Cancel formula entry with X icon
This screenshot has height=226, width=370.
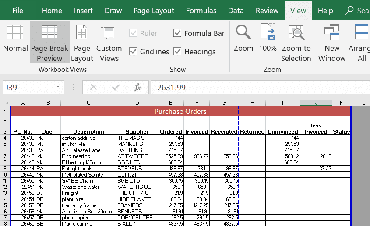(x=93, y=87)
